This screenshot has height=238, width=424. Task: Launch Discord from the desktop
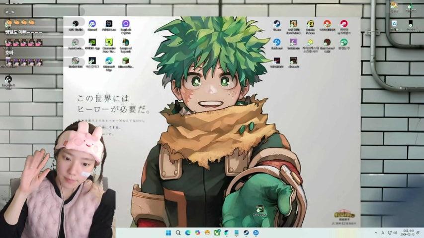pyautogui.click(x=92, y=26)
